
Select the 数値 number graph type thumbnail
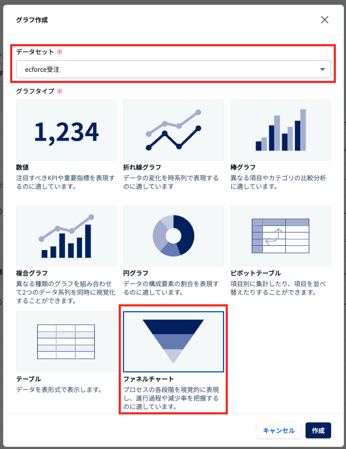tap(66, 130)
